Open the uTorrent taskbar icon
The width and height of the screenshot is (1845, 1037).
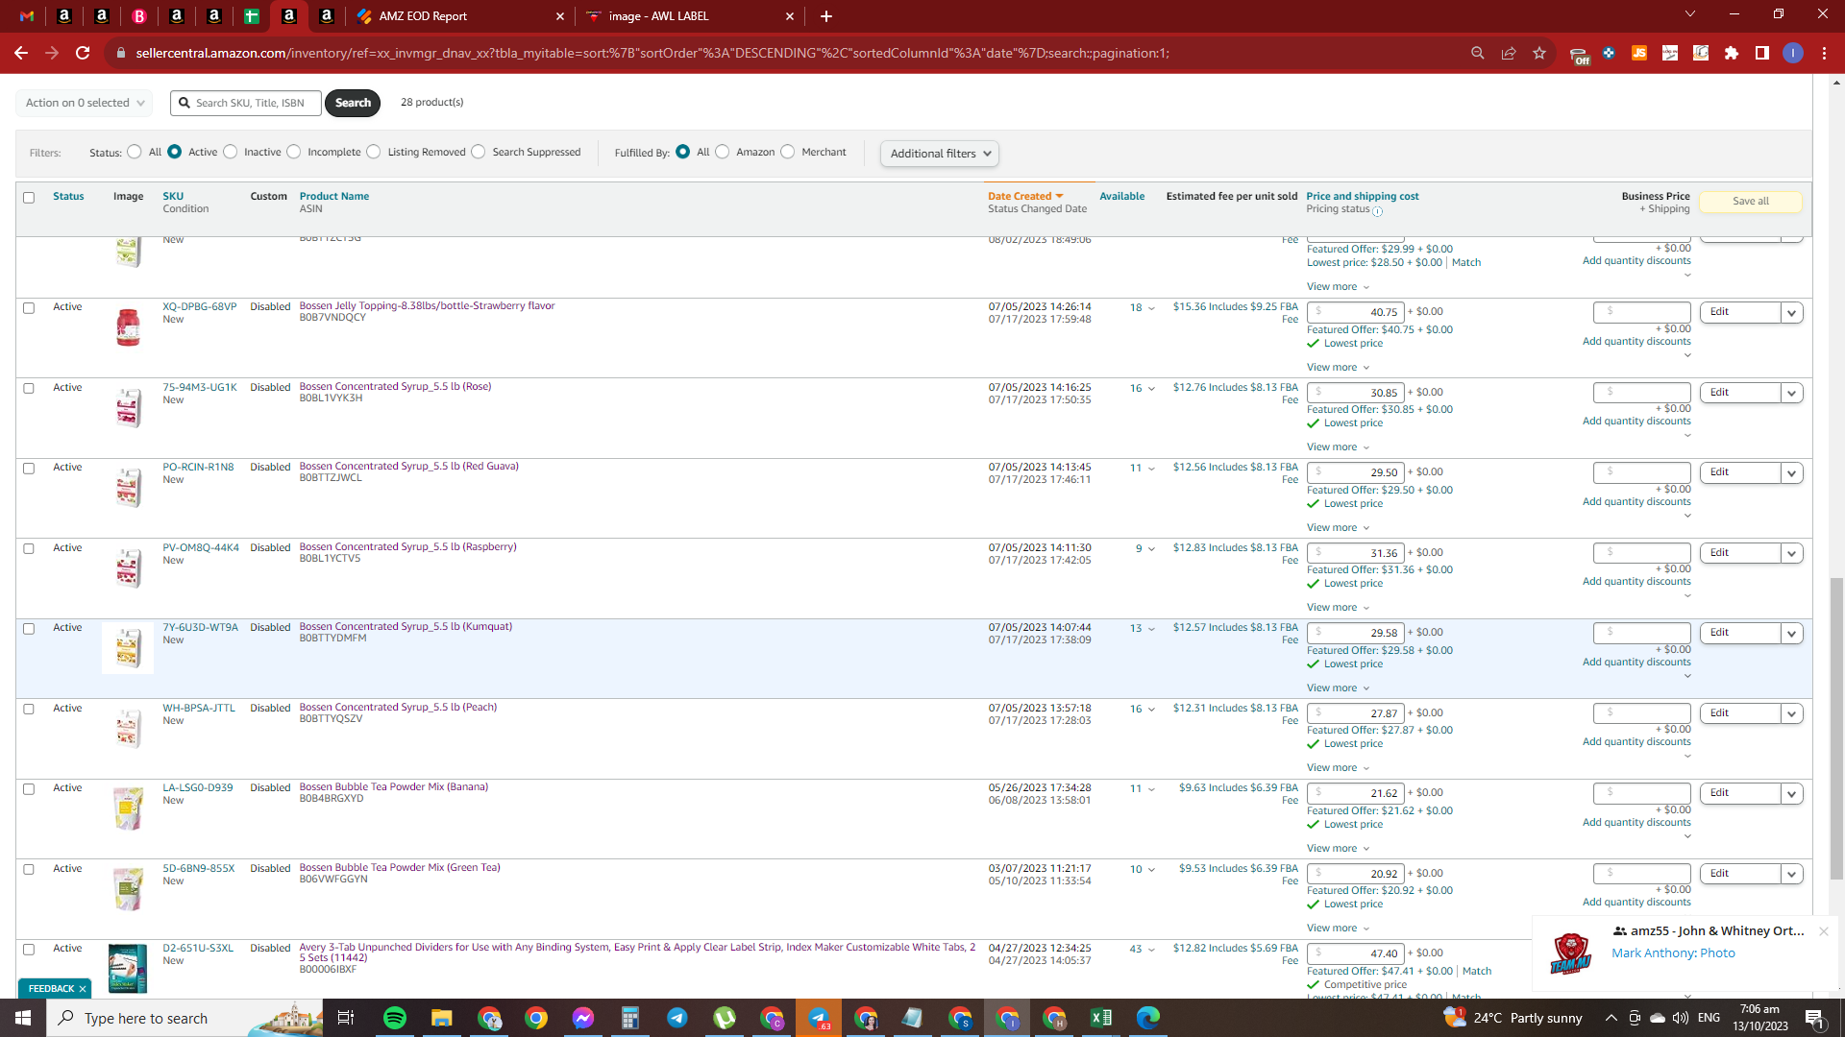(x=725, y=1018)
